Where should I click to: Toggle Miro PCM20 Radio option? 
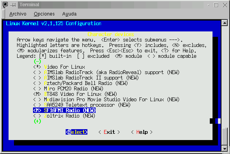[68, 88]
